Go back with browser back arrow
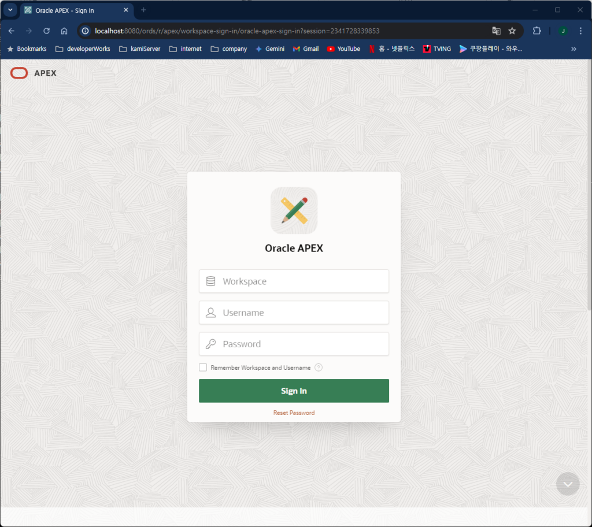This screenshot has width=592, height=527. coord(12,31)
